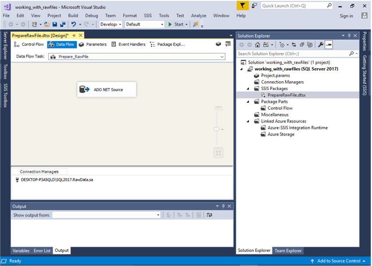This screenshot has width=372, height=266.
Task: Open the Default platform dropdown
Action: coord(145,24)
